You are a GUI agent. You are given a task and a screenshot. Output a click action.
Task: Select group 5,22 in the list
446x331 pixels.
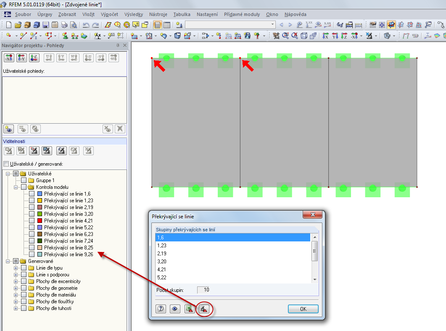coord(233,277)
